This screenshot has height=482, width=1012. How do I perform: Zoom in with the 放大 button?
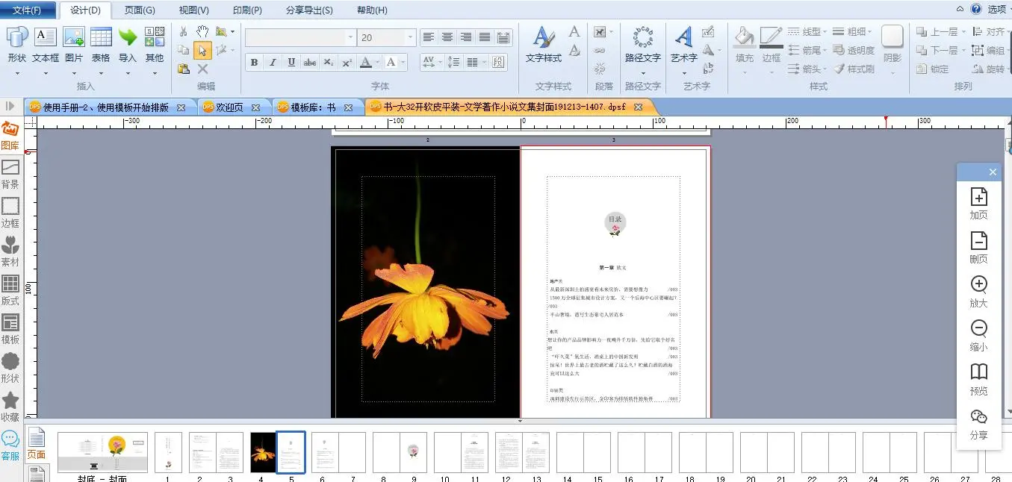[978, 291]
